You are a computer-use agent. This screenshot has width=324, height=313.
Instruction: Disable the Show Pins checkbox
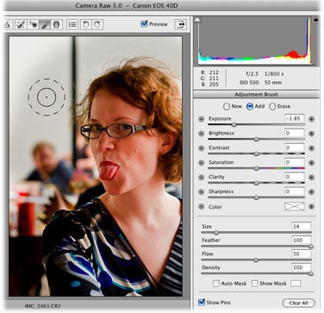pyautogui.click(x=202, y=303)
